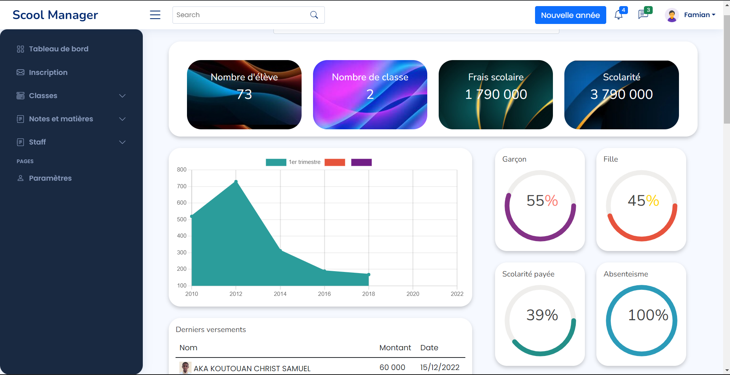
Task: Click the 1er trimestre legend label
Action: (305, 162)
